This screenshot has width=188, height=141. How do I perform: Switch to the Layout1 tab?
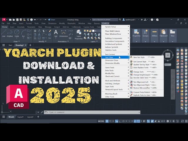click(20, 117)
